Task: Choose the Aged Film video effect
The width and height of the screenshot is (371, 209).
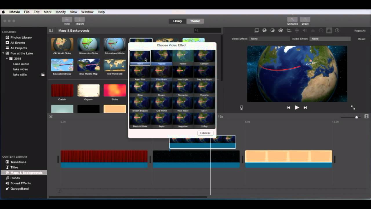Action: point(140,73)
